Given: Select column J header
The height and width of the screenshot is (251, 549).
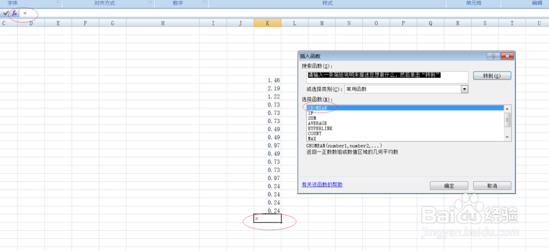Looking at the screenshot, I should point(240,23).
